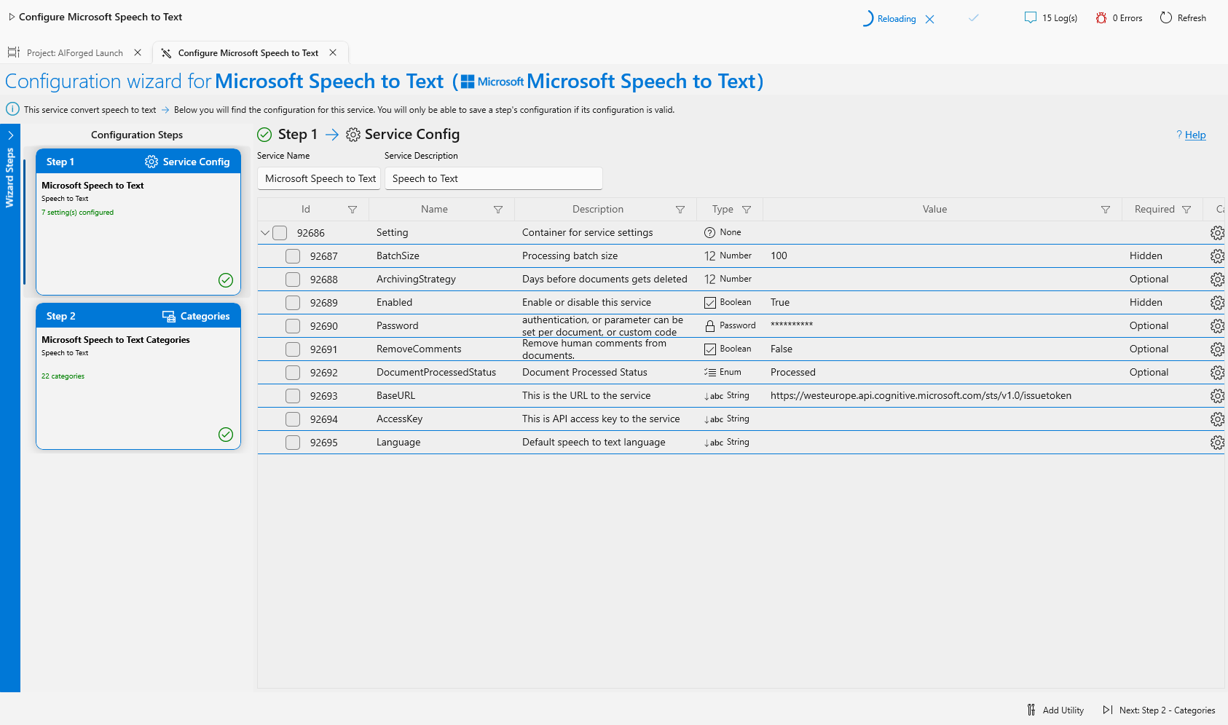Click the Refresh button label

(x=1192, y=18)
